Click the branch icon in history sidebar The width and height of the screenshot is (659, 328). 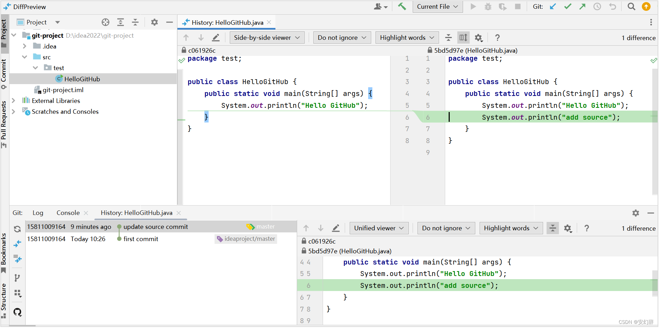(17, 278)
